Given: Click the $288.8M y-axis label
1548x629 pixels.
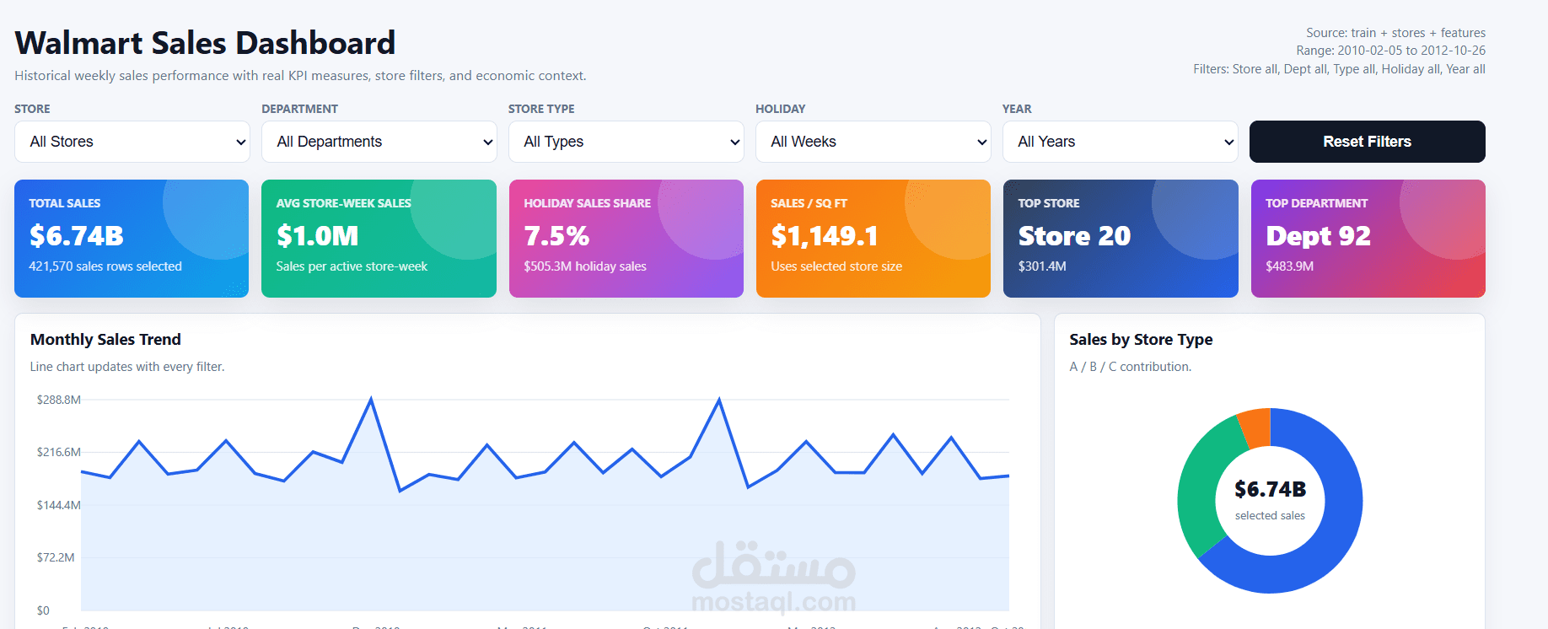Looking at the screenshot, I should point(59,400).
